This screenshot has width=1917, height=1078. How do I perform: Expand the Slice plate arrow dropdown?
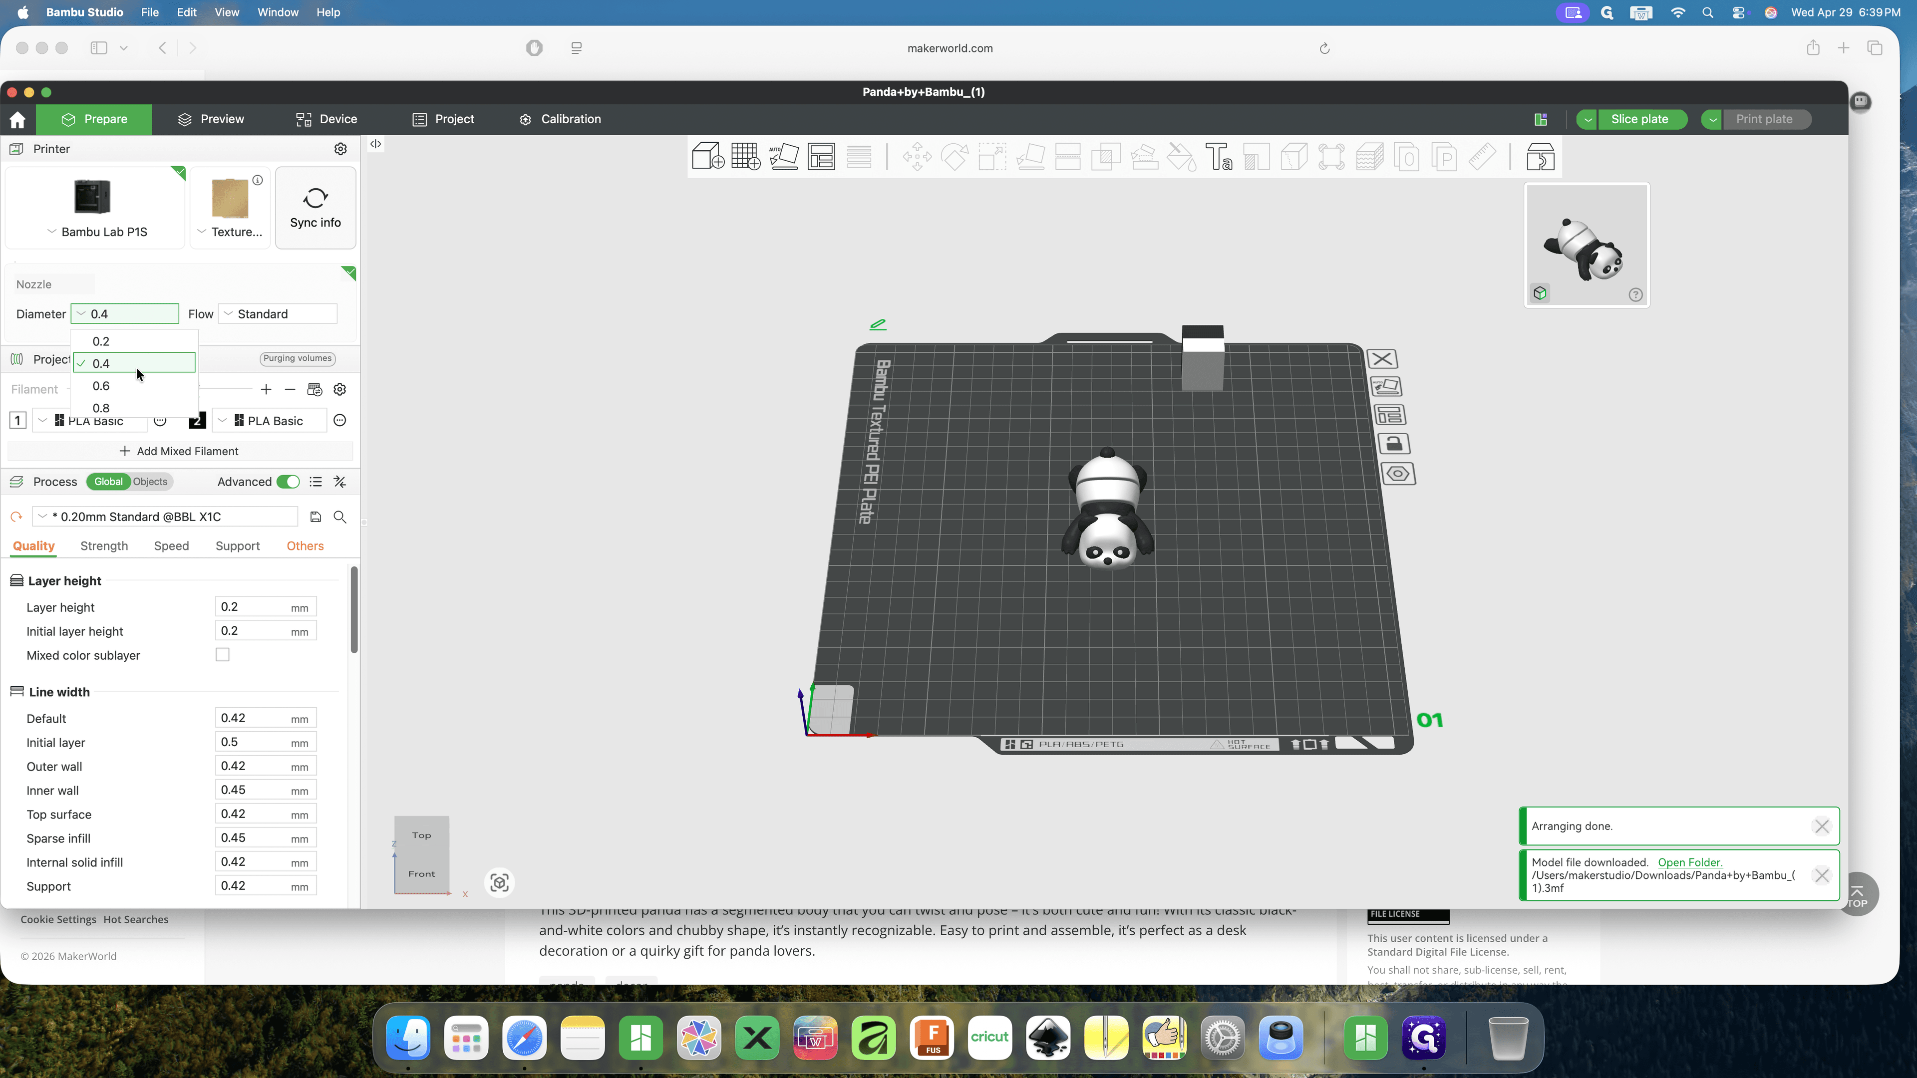coord(1587,119)
